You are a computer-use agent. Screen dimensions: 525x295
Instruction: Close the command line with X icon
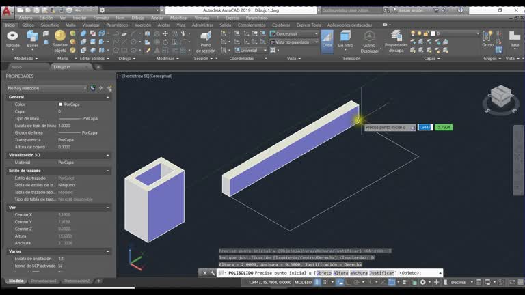coord(205,273)
